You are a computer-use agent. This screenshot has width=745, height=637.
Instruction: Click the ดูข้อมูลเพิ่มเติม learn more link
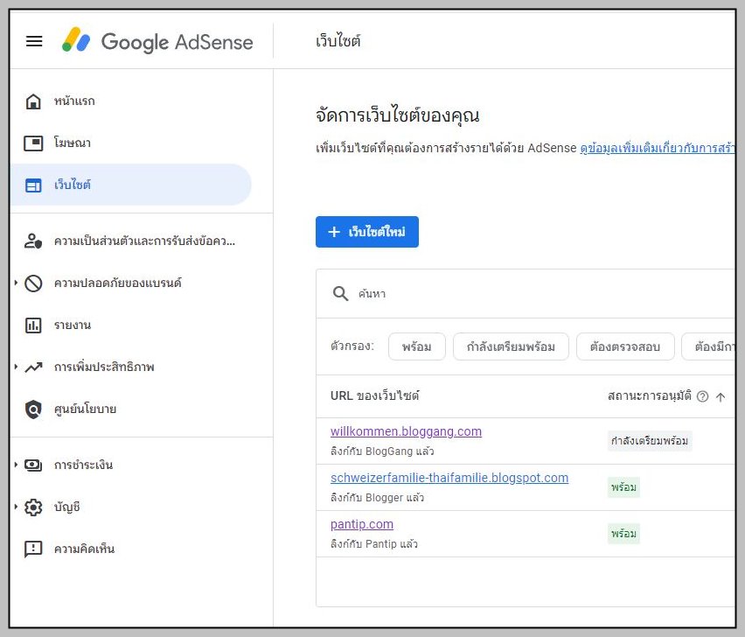(x=658, y=148)
